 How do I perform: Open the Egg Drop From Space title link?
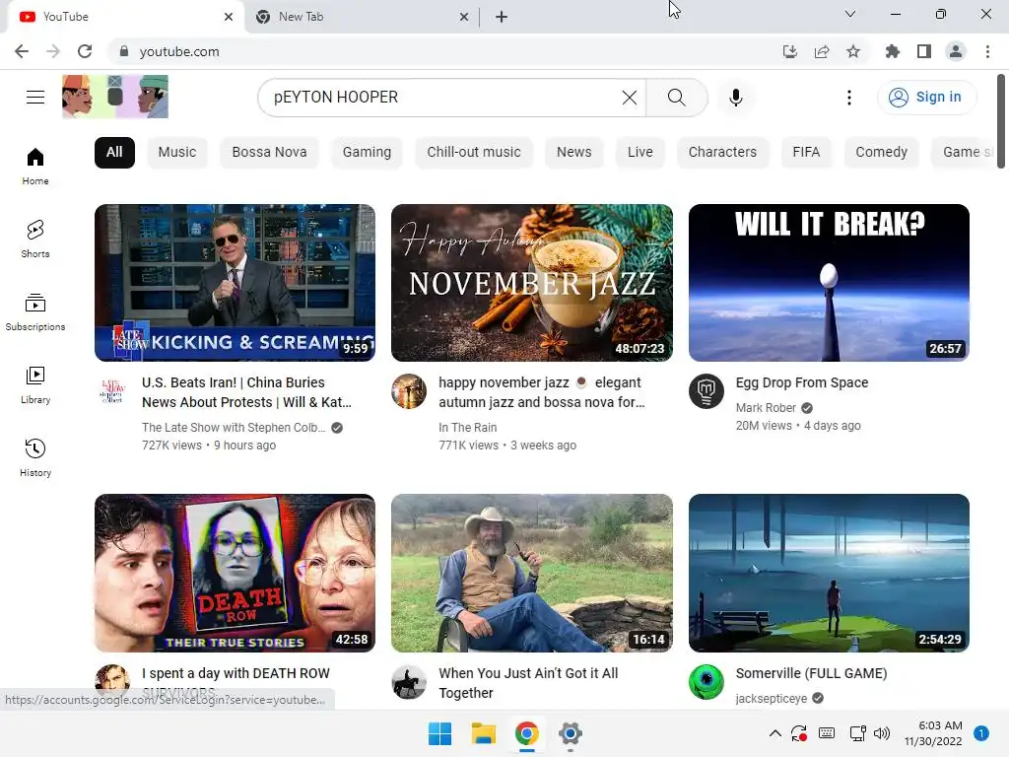[802, 382]
